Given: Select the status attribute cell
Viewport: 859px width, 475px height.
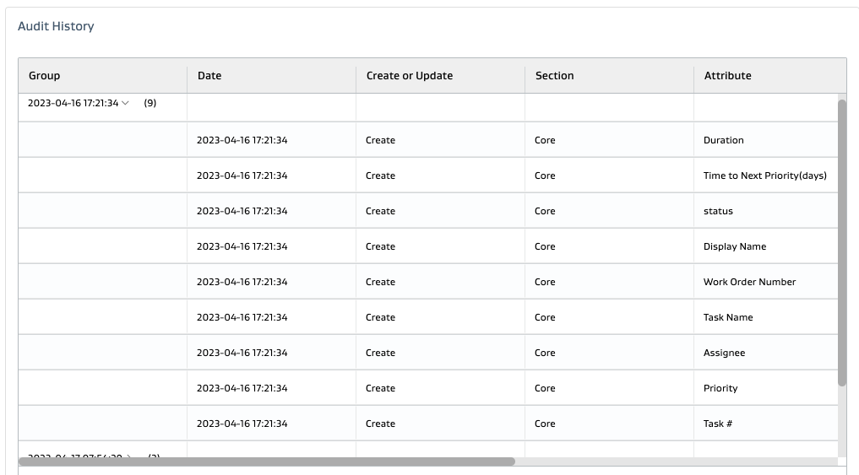Looking at the screenshot, I should (x=718, y=212).
